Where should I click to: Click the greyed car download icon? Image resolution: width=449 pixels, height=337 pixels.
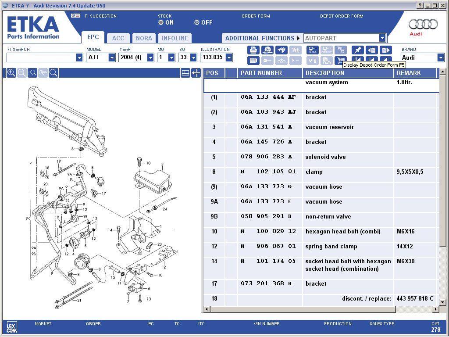[282, 61]
